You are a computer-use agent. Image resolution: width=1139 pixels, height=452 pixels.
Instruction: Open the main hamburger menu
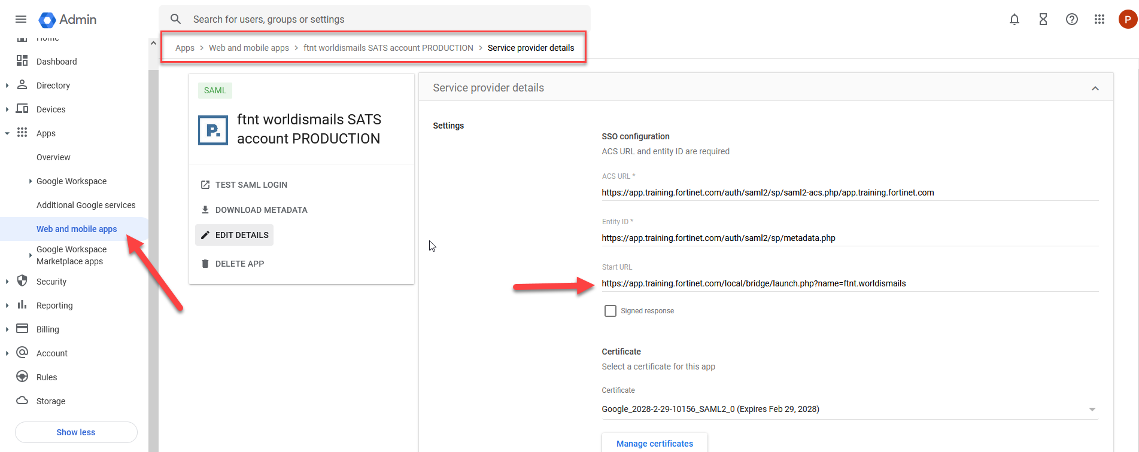point(21,19)
